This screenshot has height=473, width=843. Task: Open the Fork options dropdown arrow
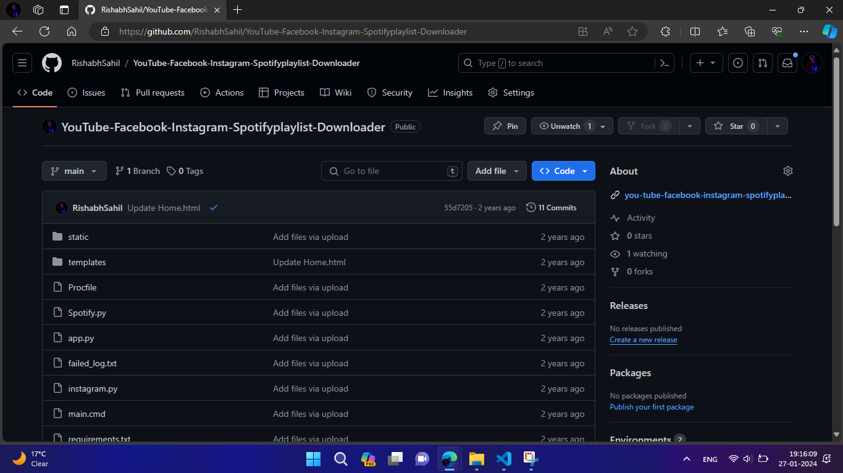coord(689,126)
